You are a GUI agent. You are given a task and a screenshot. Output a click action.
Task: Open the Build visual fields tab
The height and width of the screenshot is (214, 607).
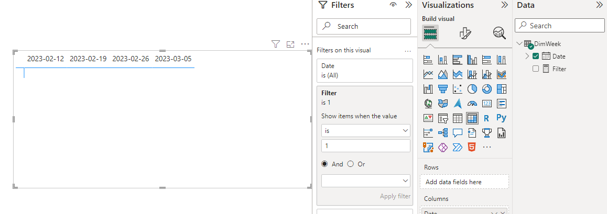tap(430, 33)
